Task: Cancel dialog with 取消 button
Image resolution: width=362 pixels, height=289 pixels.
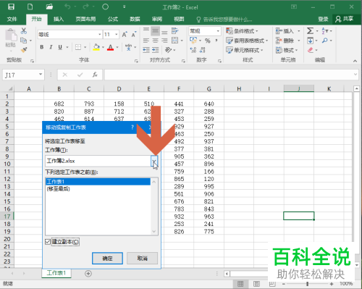Action: 143,259
